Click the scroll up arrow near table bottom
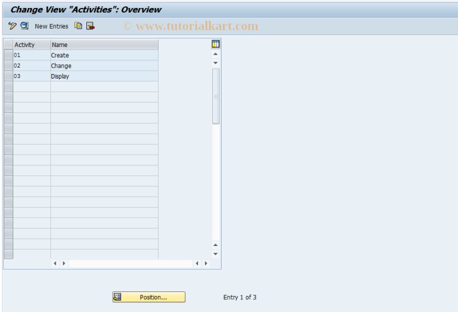458x312 pixels. (x=216, y=245)
